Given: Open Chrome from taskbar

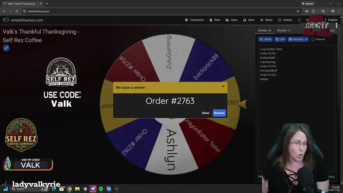Looking at the screenshot, I should [69, 189].
